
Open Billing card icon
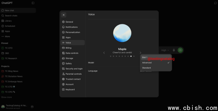tap(63, 48)
